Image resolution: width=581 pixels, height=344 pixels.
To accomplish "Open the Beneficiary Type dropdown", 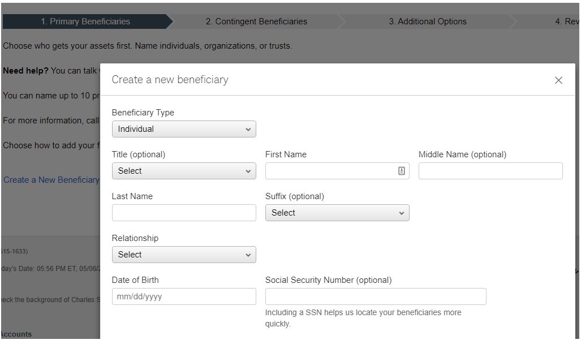I will click(x=184, y=129).
